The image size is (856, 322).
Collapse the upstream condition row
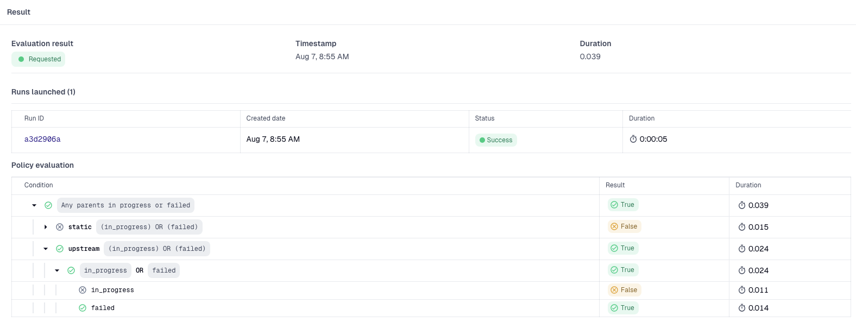click(46, 249)
